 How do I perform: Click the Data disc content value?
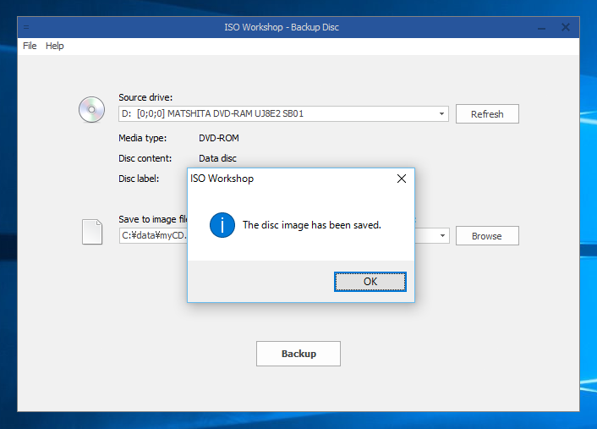click(217, 158)
